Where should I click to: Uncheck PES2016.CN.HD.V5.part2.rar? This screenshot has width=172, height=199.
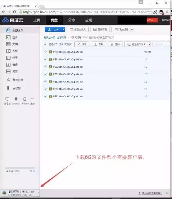click(x=45, y=89)
